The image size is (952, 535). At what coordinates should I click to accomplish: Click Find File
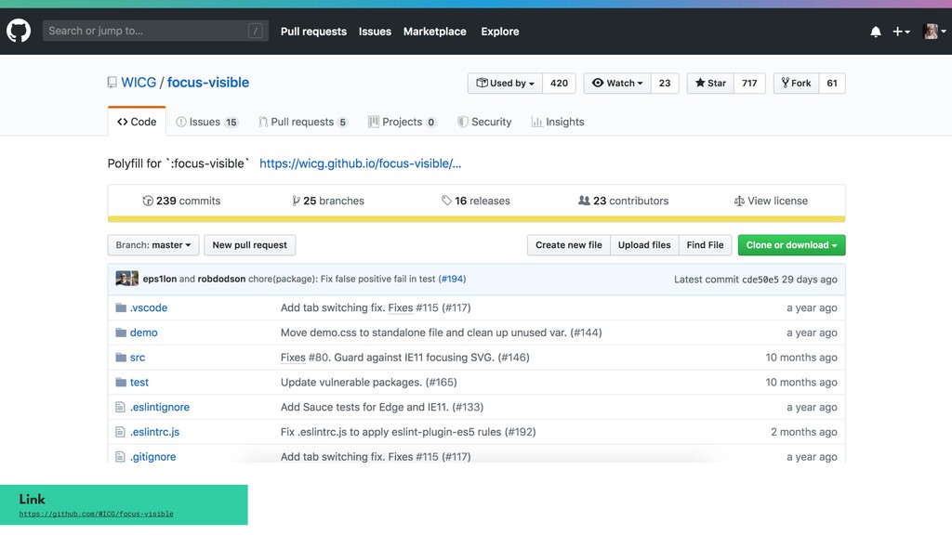point(705,245)
